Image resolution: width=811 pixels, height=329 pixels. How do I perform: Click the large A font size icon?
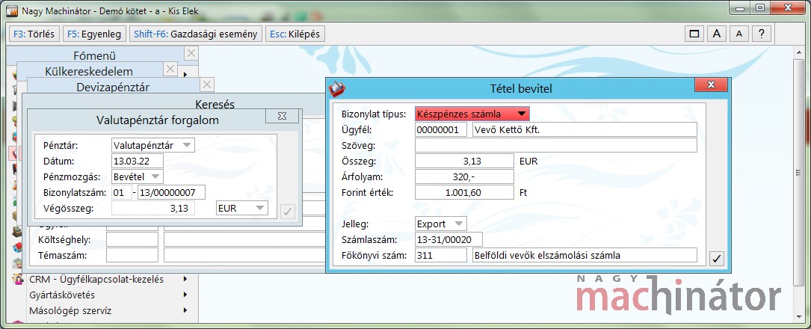[717, 34]
